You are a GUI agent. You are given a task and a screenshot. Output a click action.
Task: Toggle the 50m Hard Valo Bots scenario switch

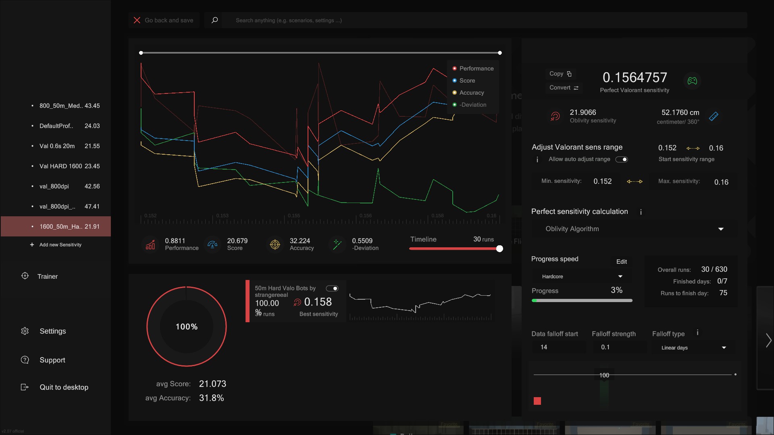click(332, 288)
